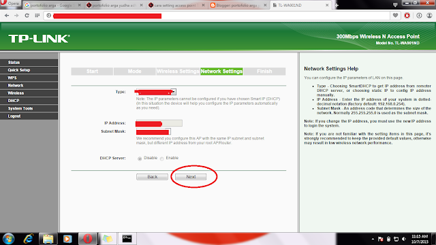Screen dimensions: 436x245
Task: Open Windows Explorer from taskbar
Action: tap(48, 239)
